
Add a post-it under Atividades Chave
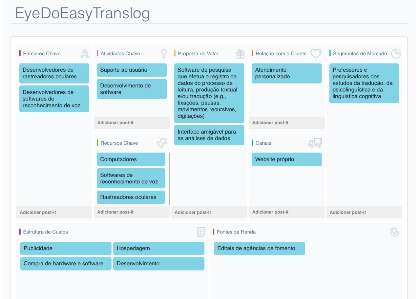[115, 123]
